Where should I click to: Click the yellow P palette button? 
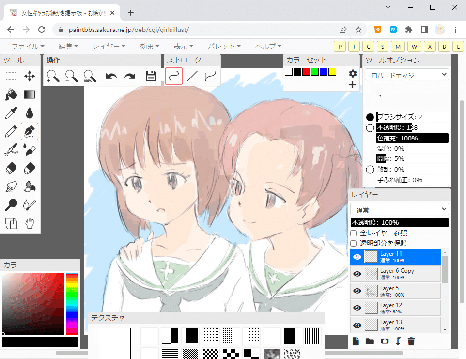point(340,47)
